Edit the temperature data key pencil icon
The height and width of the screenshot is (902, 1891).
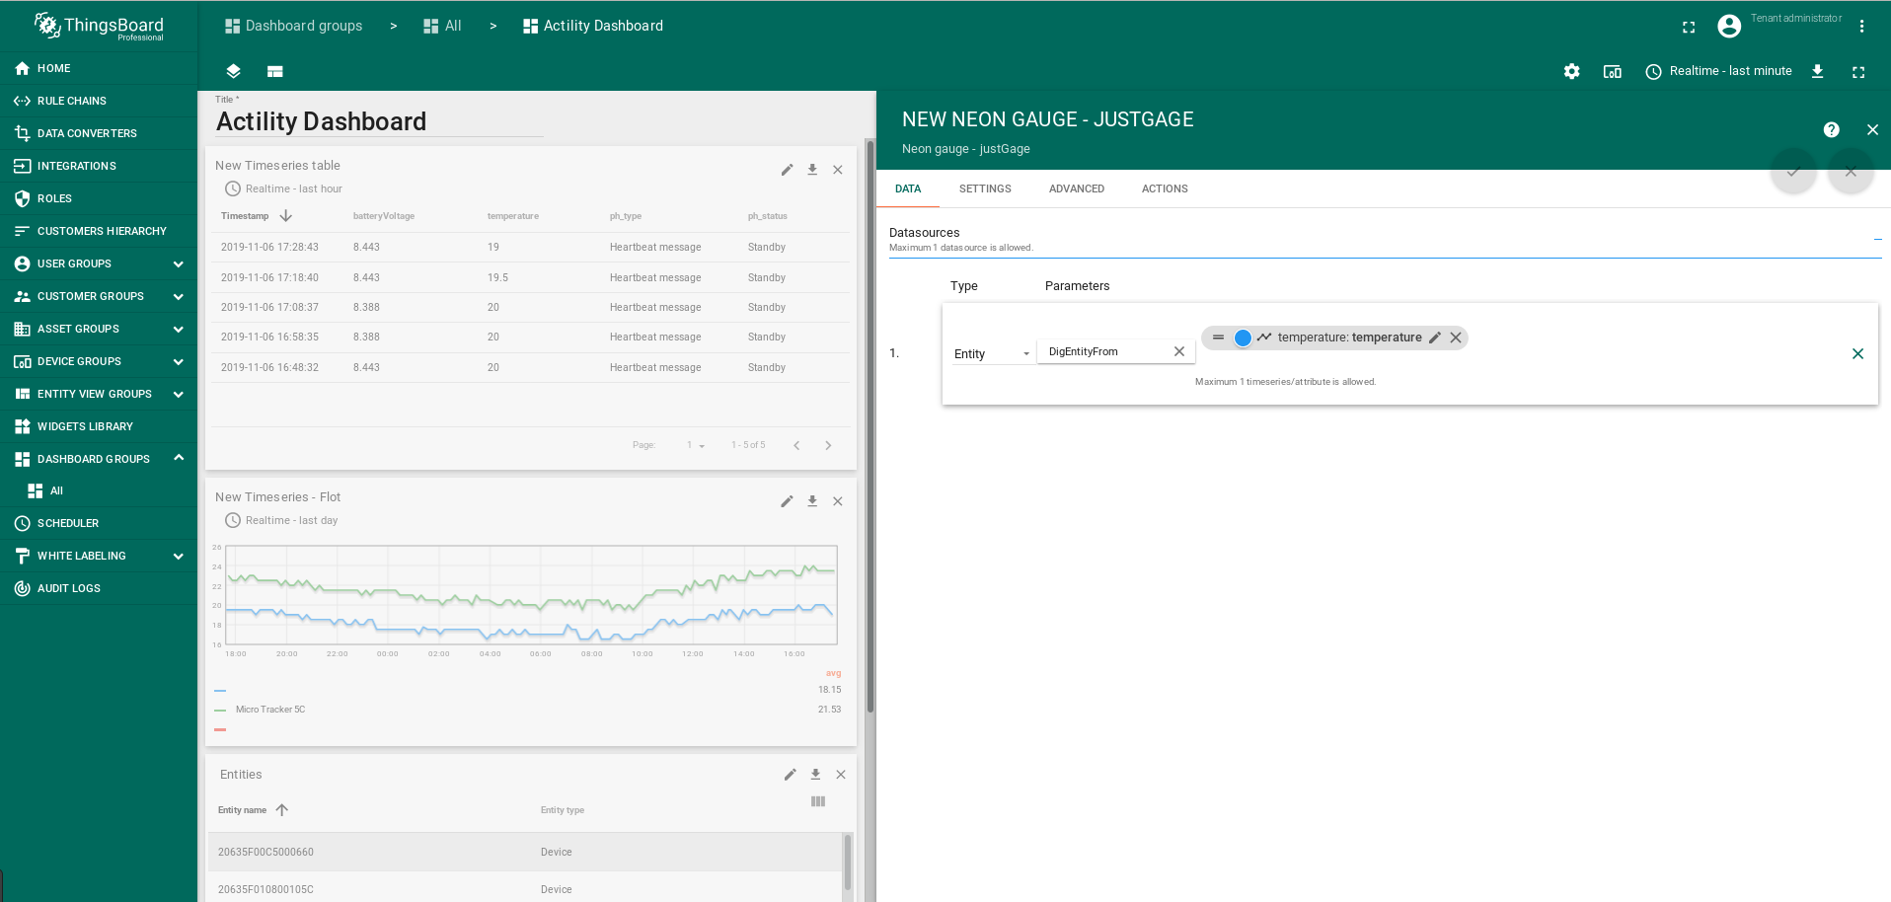pos(1435,338)
